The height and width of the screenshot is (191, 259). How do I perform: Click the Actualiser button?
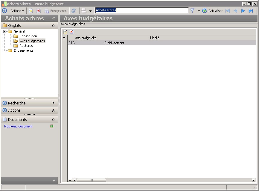[x=212, y=11]
